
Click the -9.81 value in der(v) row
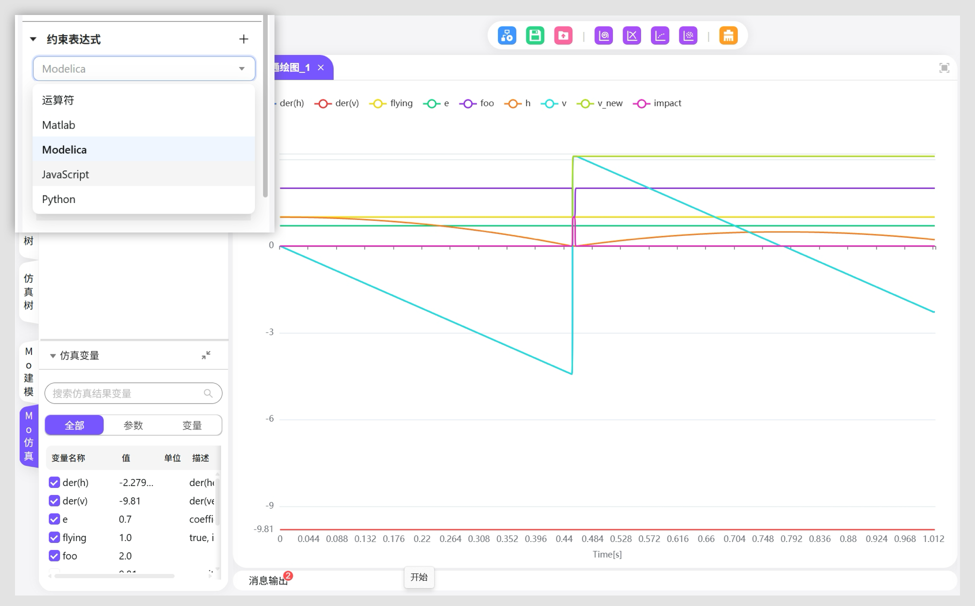129,501
